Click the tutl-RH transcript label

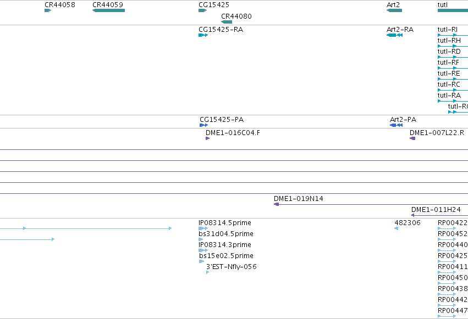pyautogui.click(x=449, y=41)
